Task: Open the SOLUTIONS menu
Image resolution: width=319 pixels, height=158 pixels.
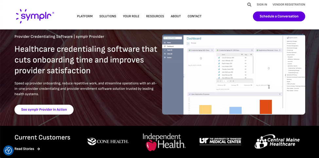Action: click(x=108, y=16)
